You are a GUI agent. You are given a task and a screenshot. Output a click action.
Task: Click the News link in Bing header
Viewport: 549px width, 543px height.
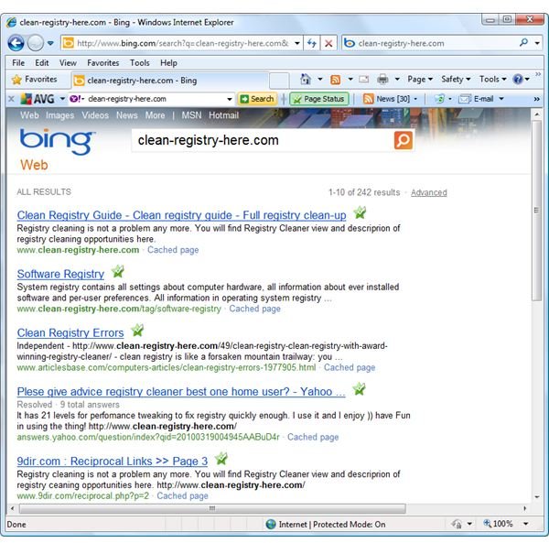(127, 115)
